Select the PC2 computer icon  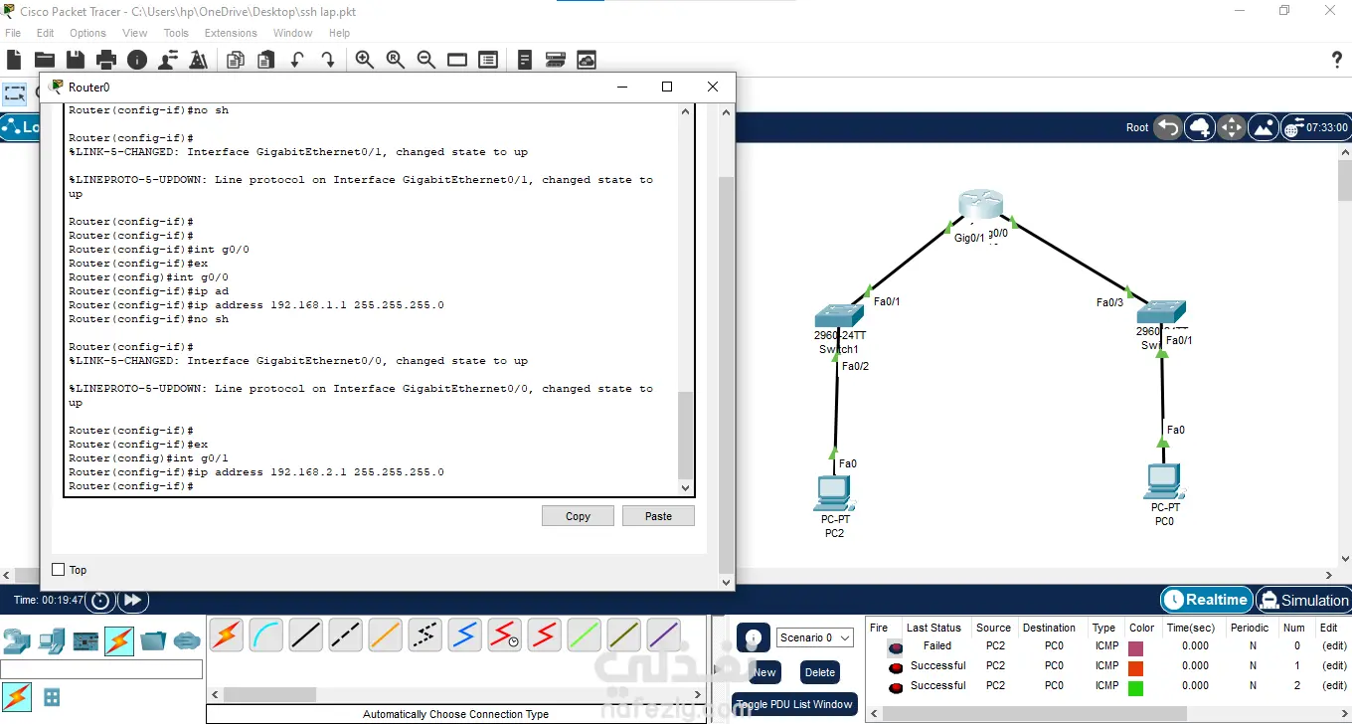[833, 493]
